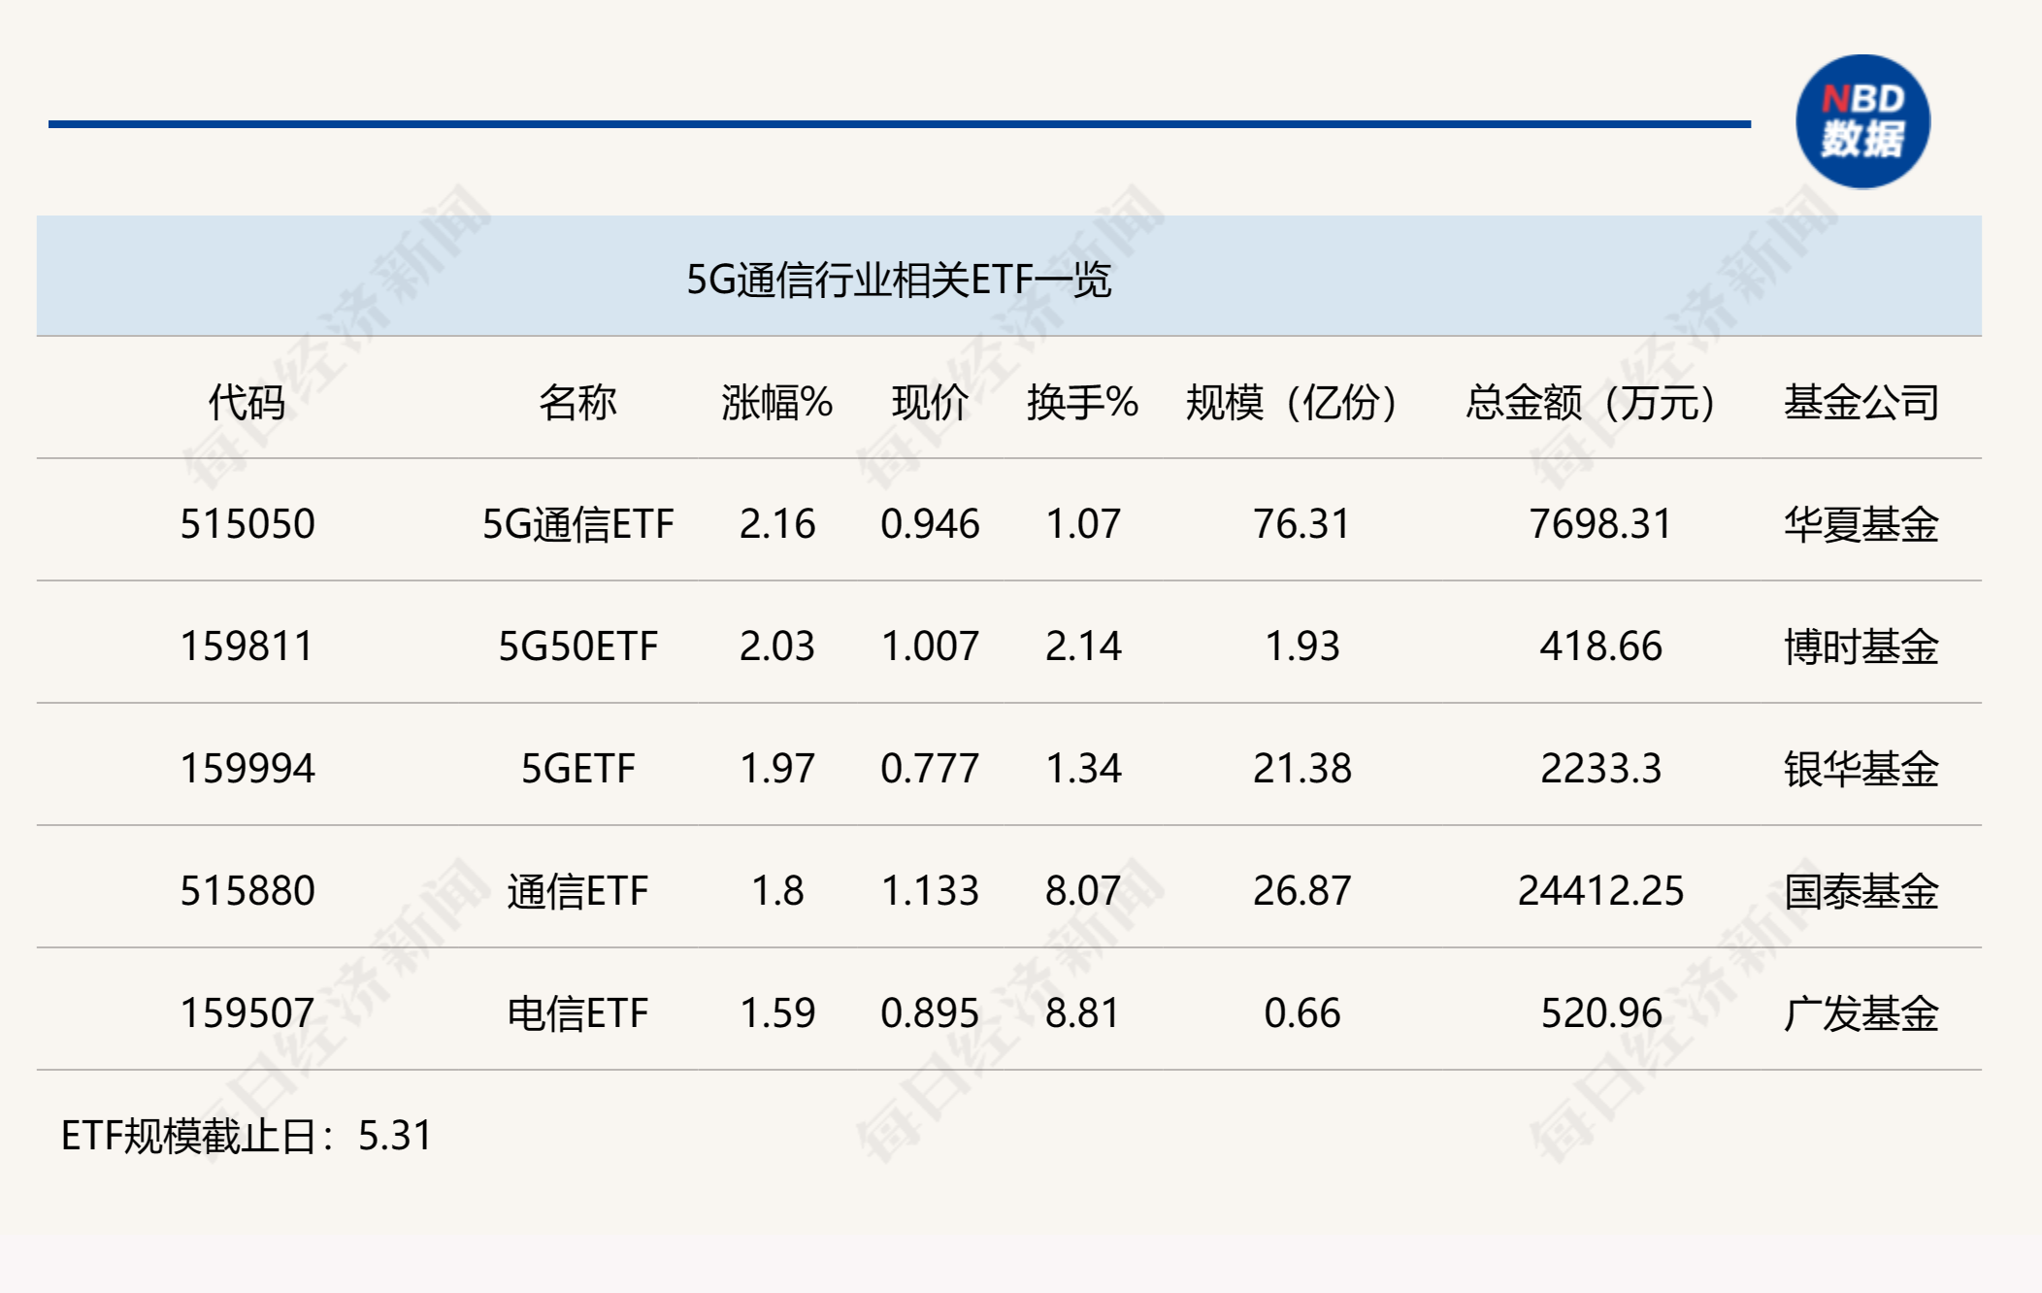This screenshot has width=2042, height=1293.
Task: Click code 159994 for 5GETF
Action: pos(247,769)
